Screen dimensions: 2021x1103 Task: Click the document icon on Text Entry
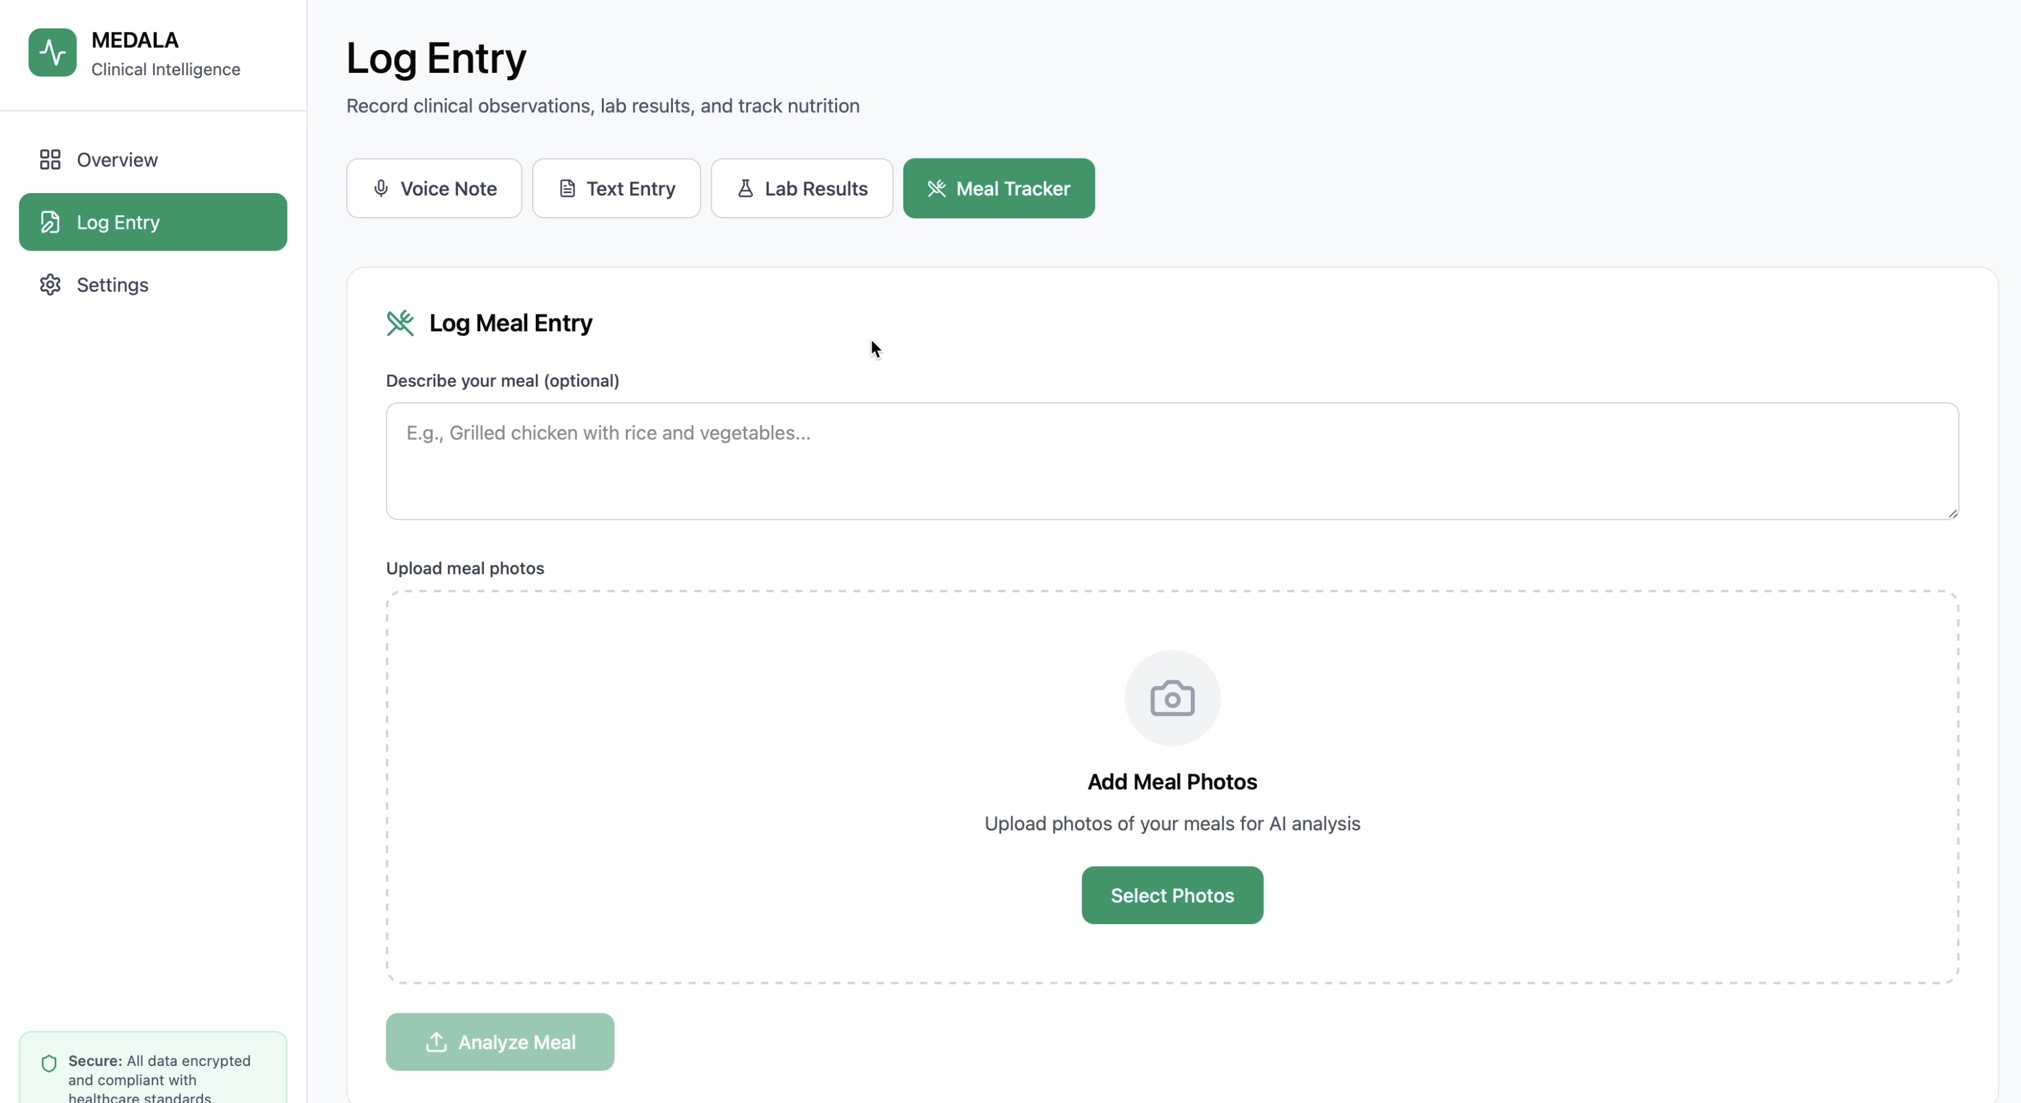tap(567, 189)
